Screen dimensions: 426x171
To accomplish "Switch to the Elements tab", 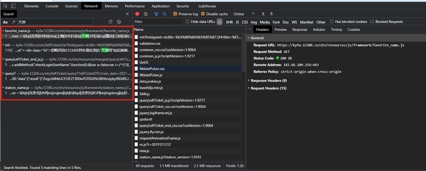I will (x=31, y=6).
